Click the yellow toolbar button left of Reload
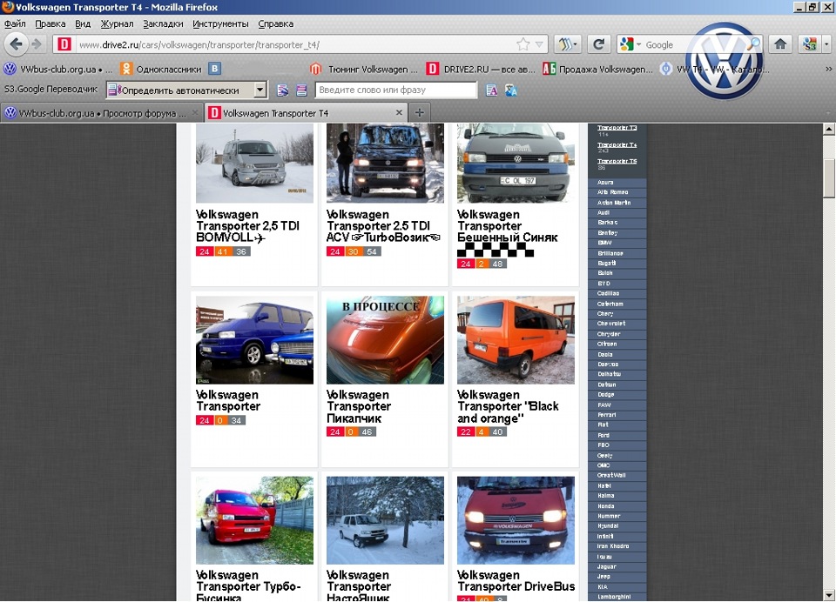 pyautogui.click(x=567, y=44)
